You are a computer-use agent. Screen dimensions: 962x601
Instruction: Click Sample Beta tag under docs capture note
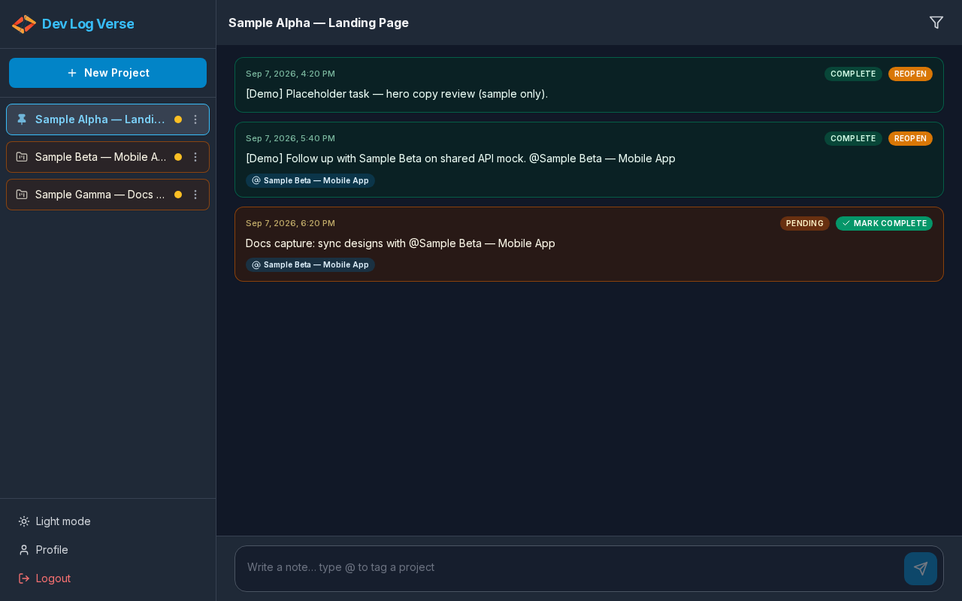pos(310,264)
